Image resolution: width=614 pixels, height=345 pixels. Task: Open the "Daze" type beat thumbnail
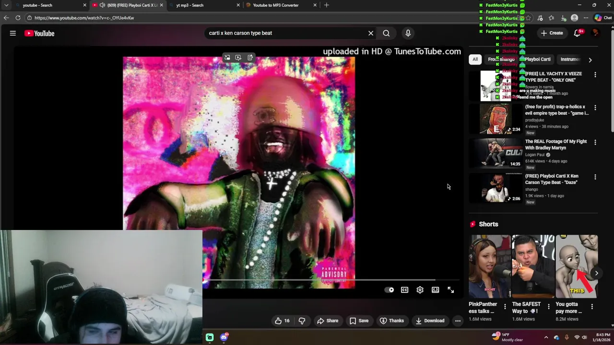(x=496, y=188)
